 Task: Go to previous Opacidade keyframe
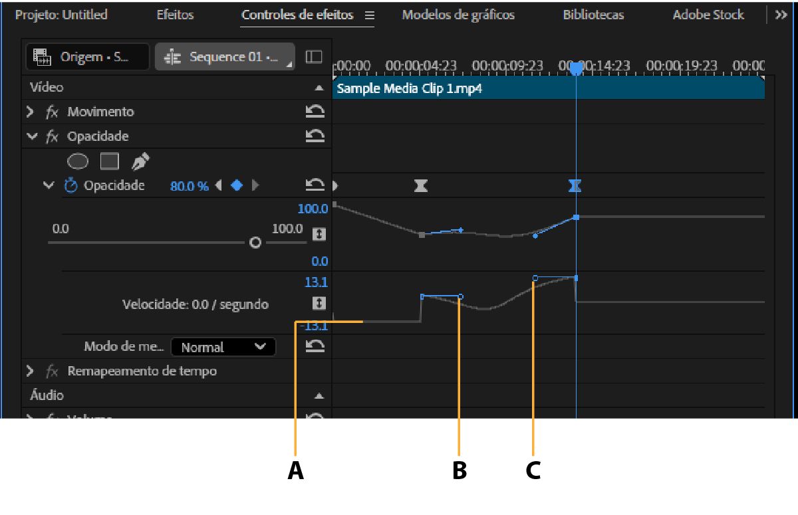(x=219, y=186)
